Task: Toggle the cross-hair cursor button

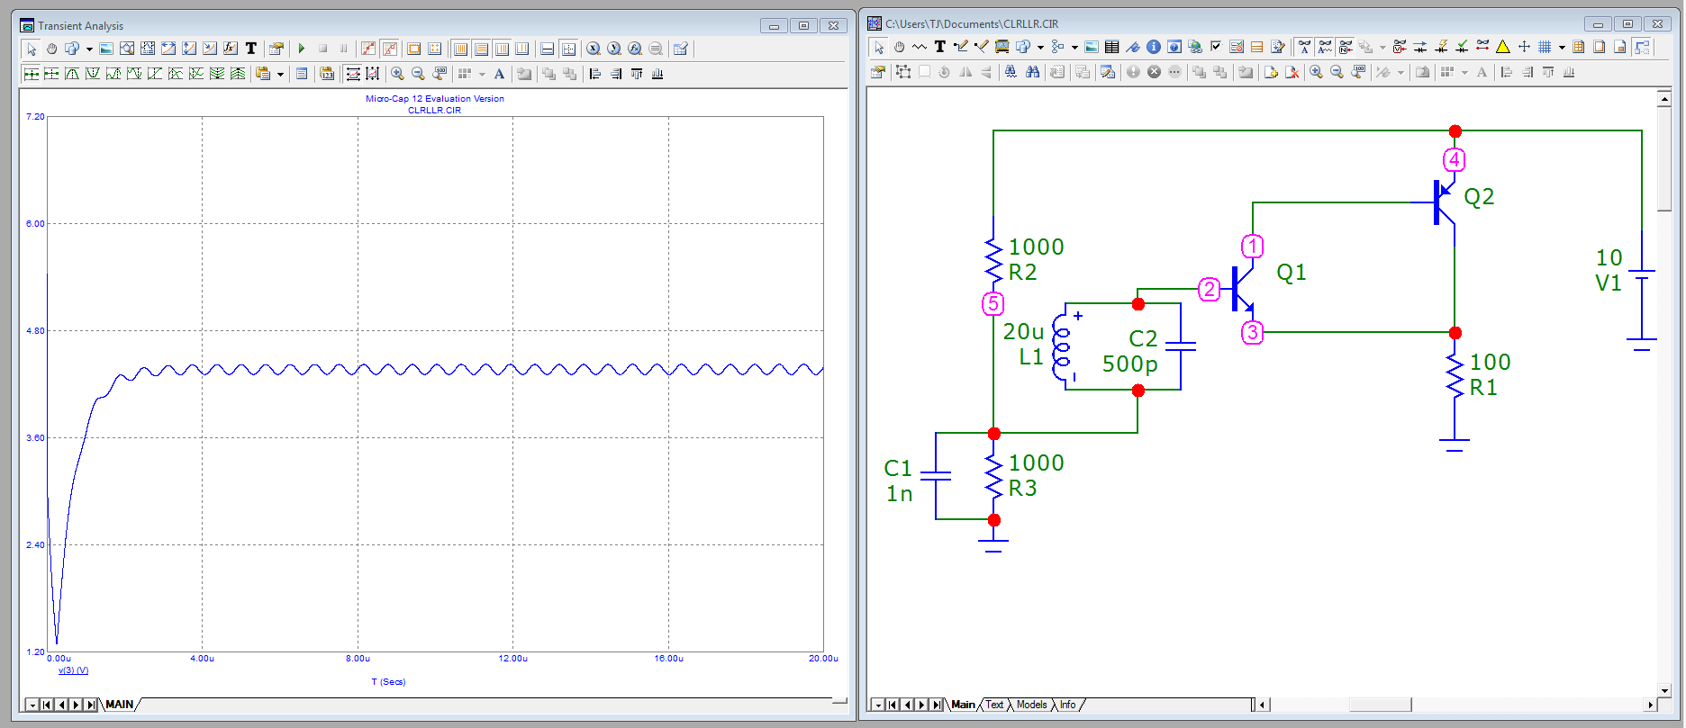Action: coord(568,49)
